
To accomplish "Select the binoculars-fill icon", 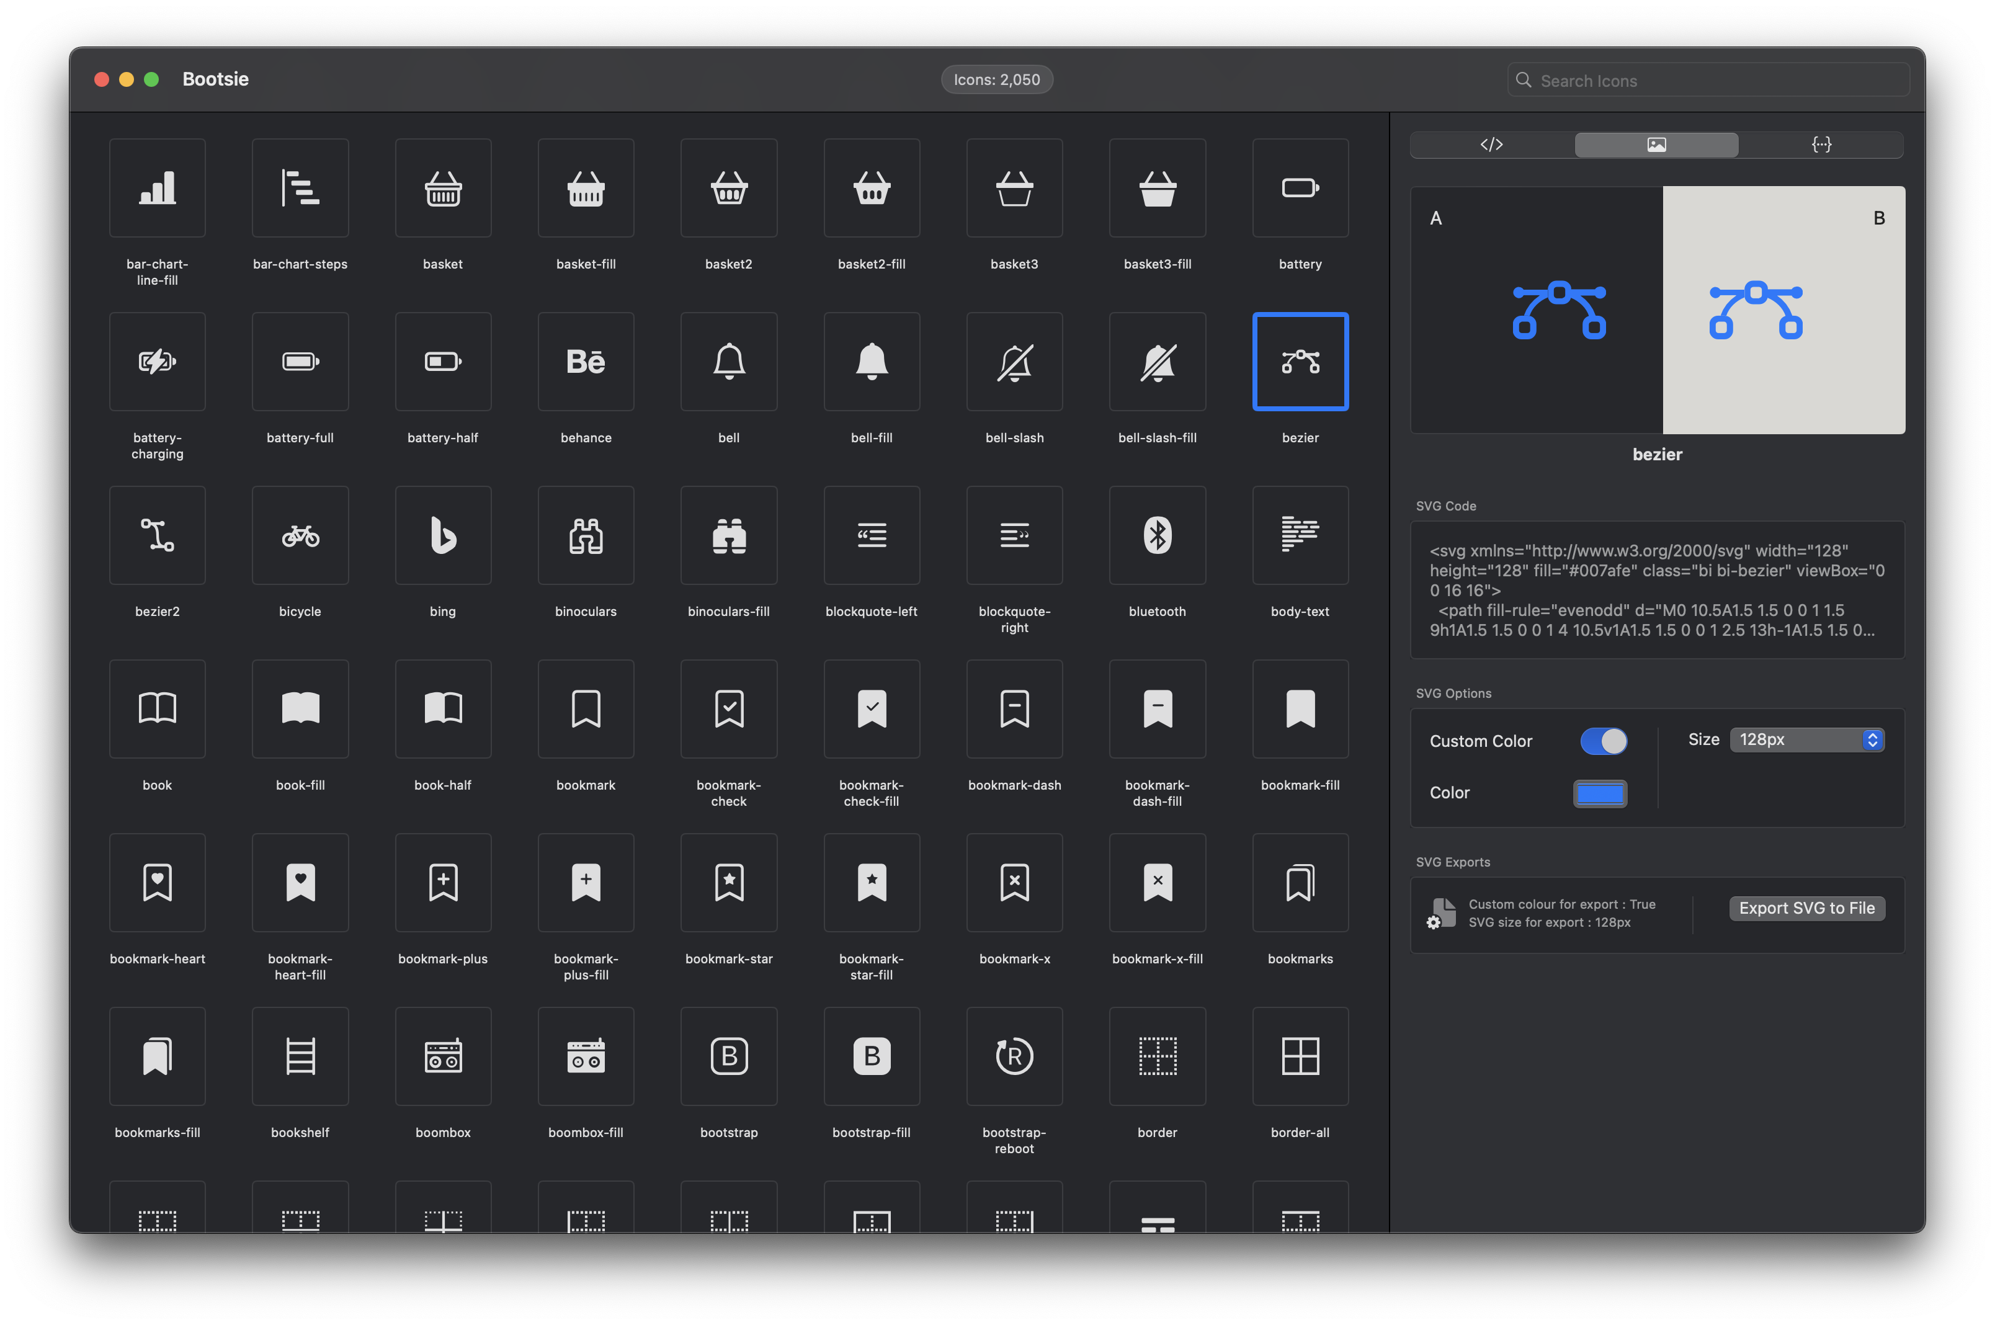I will [728, 535].
